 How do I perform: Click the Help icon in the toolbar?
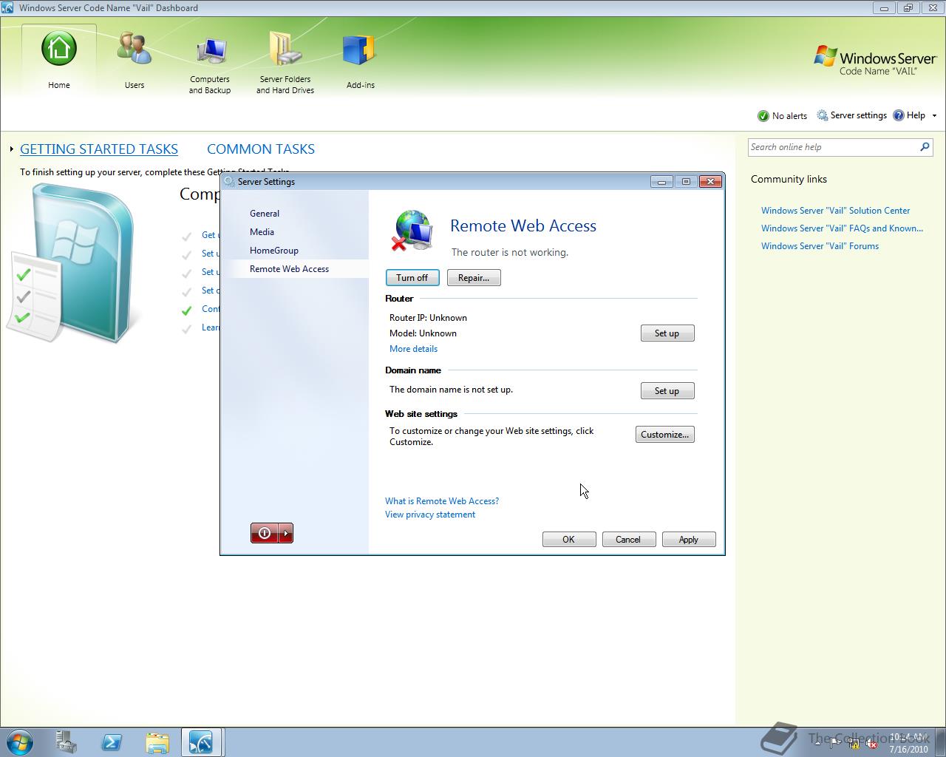pyautogui.click(x=899, y=115)
